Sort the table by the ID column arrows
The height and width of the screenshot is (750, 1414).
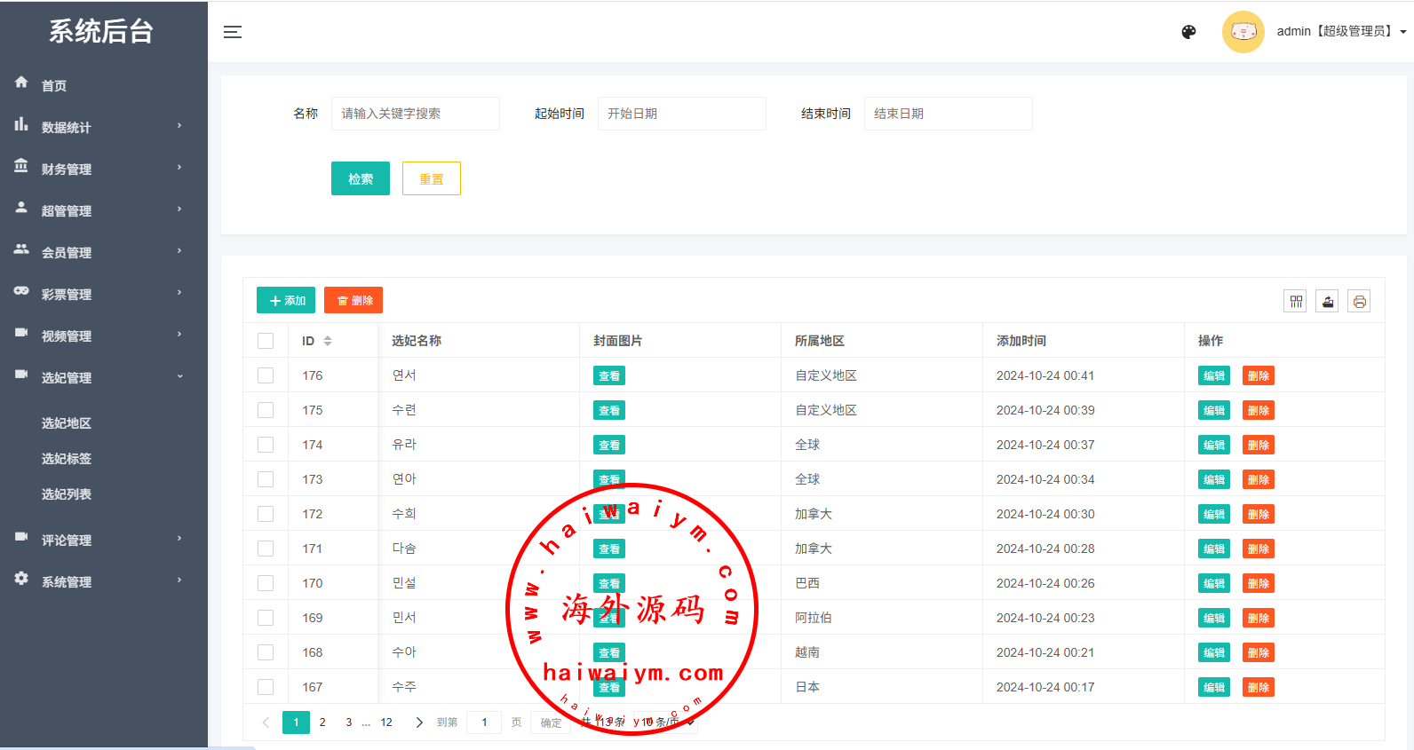pos(328,341)
